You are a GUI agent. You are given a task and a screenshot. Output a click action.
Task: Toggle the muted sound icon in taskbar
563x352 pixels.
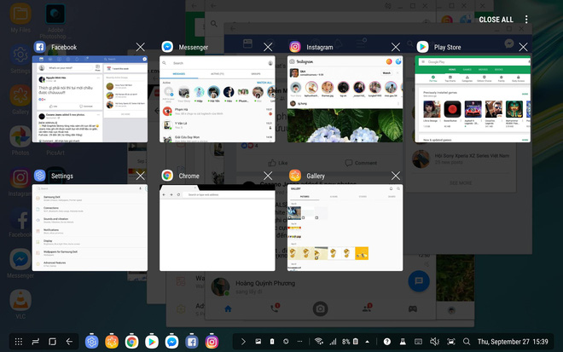tap(434, 341)
